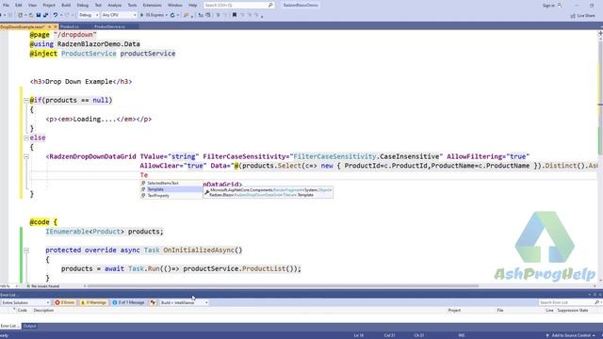Open the Edit menu
Viewport: 603px width, 339px height.
pyautogui.click(x=19, y=5)
